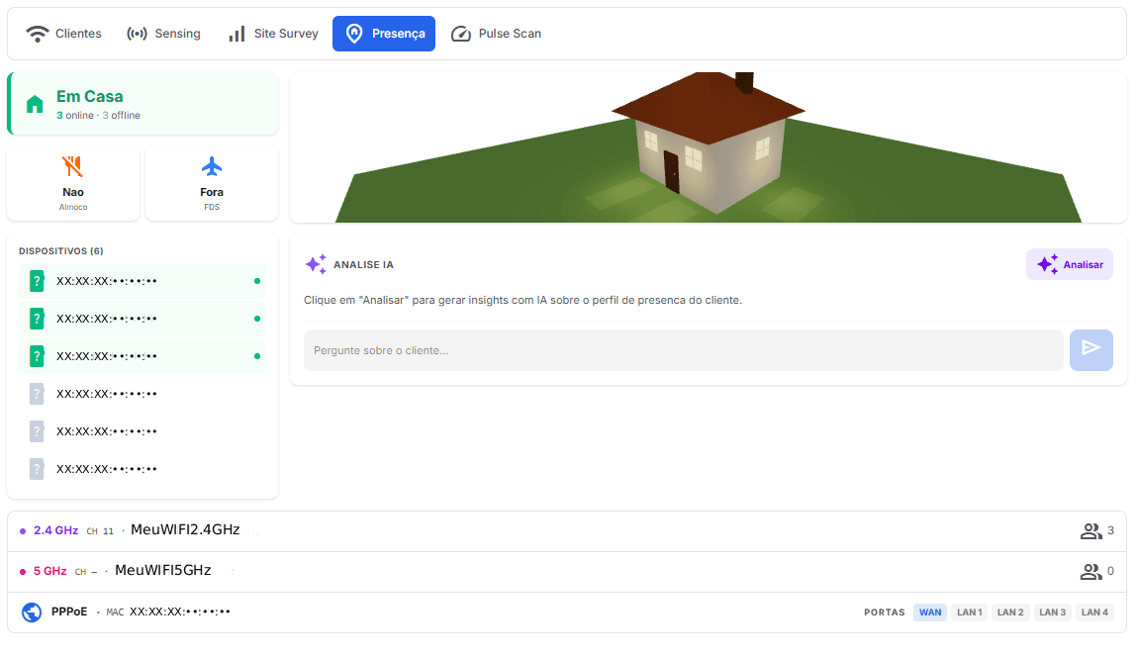Click the Analisar button
1138x659 pixels.
tap(1070, 264)
